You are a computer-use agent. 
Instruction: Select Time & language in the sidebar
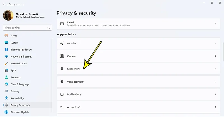[x=20, y=84]
